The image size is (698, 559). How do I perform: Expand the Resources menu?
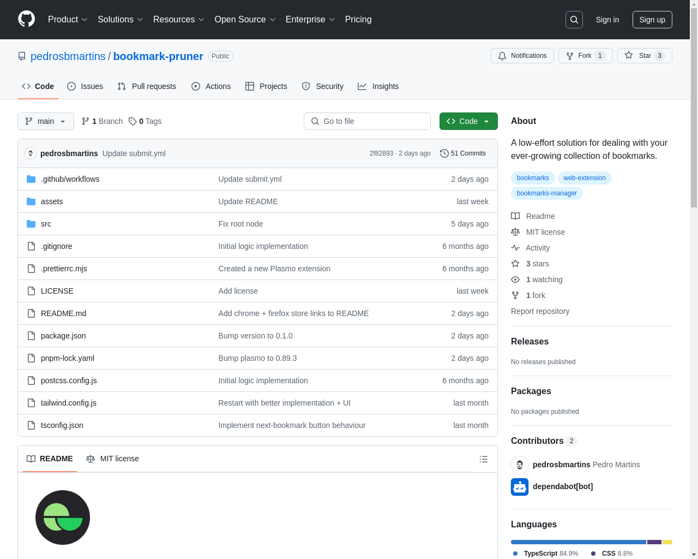coord(179,20)
